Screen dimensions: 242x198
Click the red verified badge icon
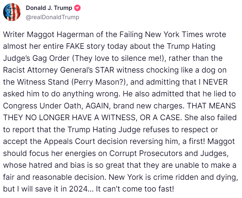point(78,8)
